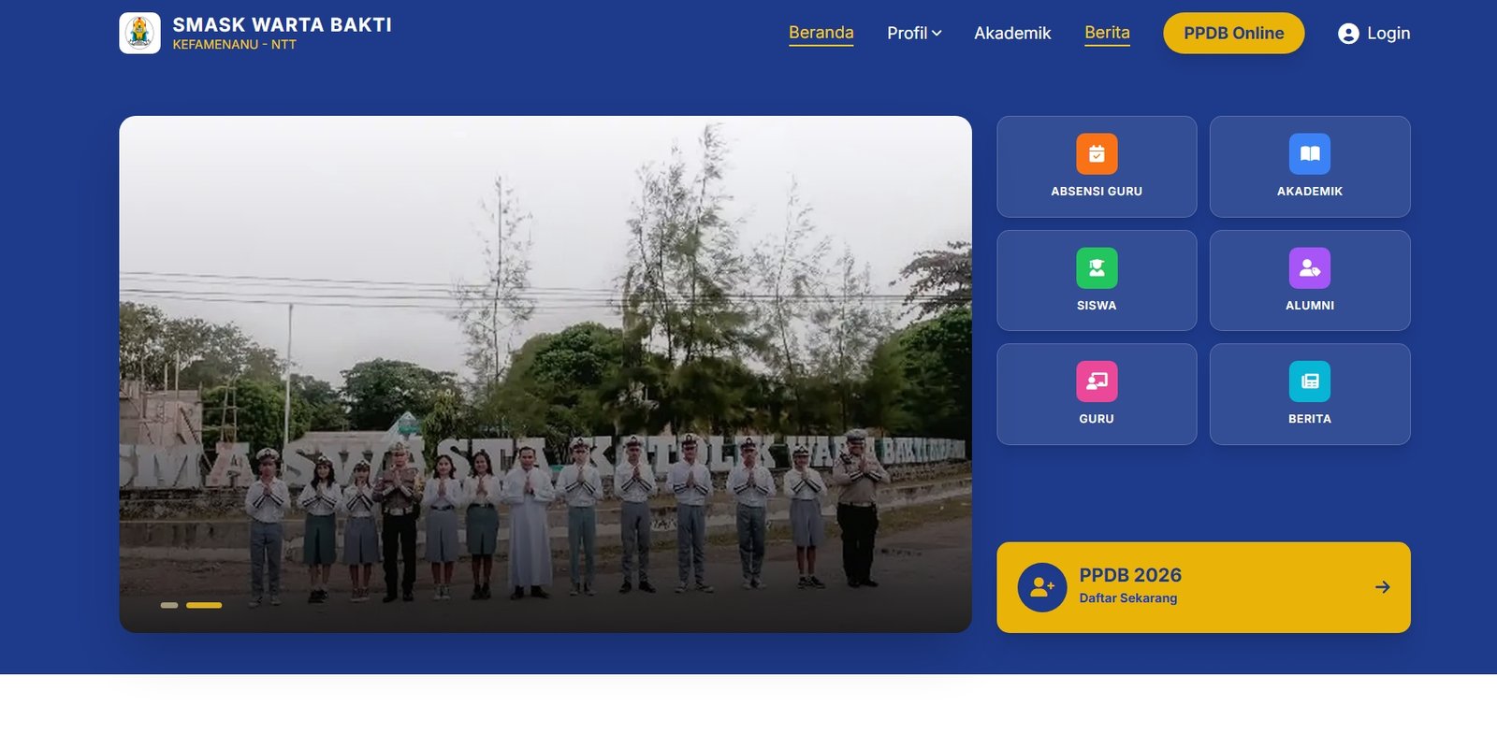
Task: Click the school group photo slide
Action: pyautogui.click(x=545, y=374)
